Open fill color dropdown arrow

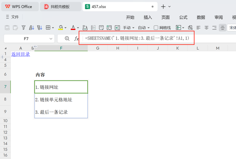tap(66, 28)
